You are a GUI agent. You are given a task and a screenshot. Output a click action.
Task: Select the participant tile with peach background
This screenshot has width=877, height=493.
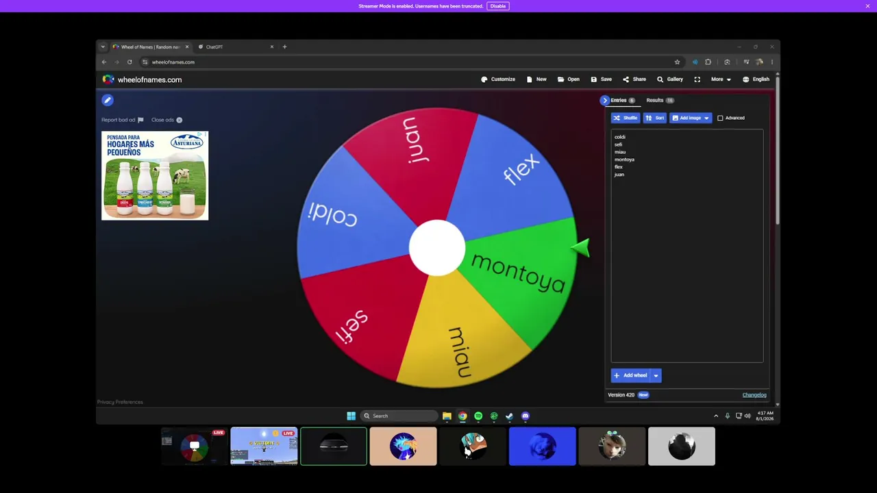(x=403, y=446)
